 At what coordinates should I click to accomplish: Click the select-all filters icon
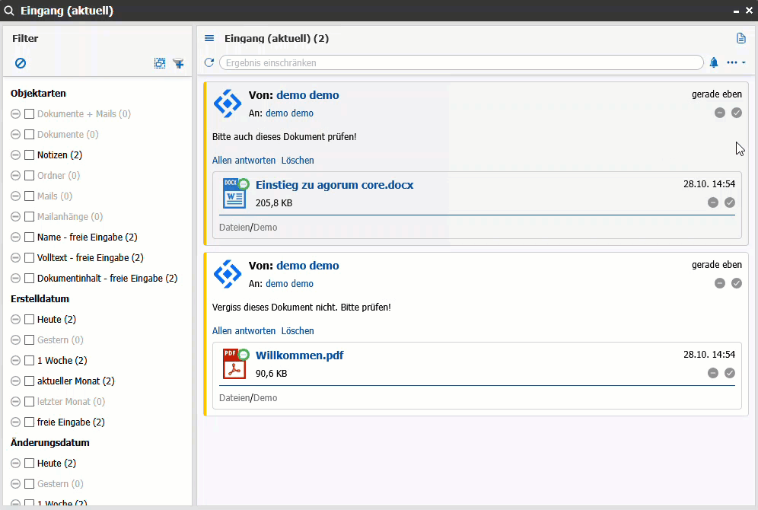click(x=160, y=63)
